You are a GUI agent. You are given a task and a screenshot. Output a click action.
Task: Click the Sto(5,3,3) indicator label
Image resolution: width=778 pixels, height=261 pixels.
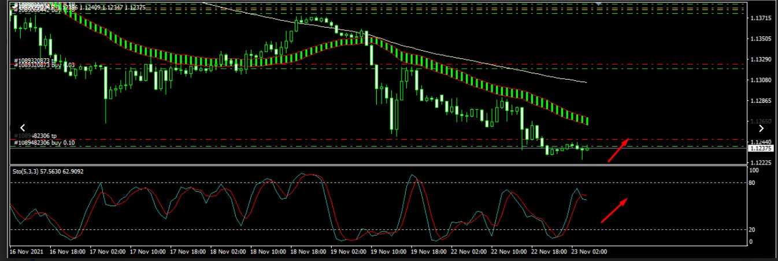coord(48,171)
